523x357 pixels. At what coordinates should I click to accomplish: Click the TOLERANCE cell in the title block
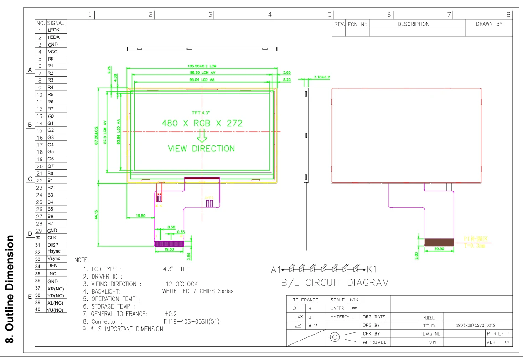[305, 300]
